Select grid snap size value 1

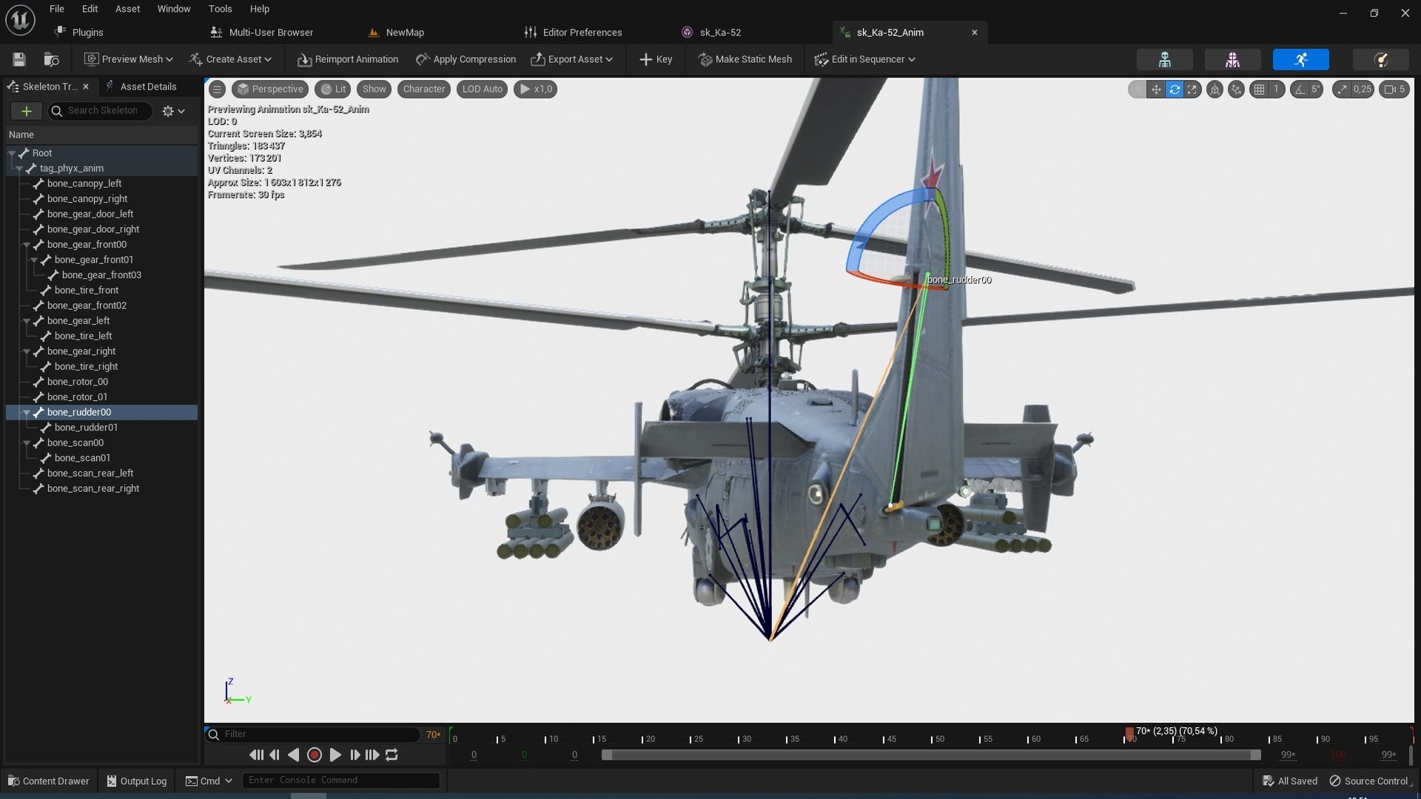tap(1276, 89)
